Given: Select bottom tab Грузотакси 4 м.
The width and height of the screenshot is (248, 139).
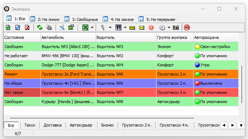Looking at the screenshot, I should coord(174,125).
